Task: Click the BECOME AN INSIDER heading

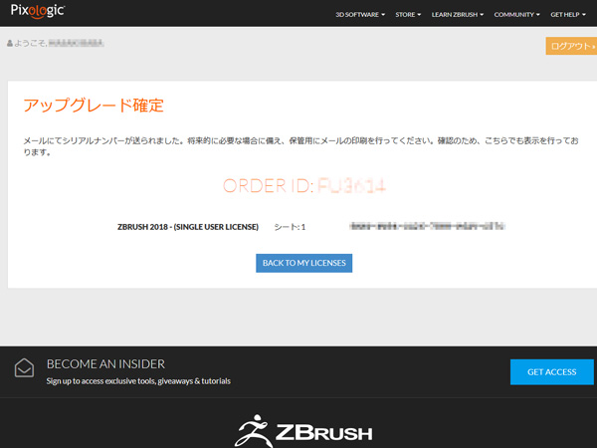Action: tap(105, 363)
